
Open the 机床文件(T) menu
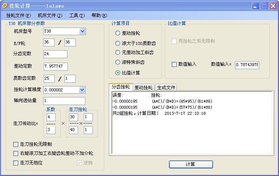tap(50, 15)
